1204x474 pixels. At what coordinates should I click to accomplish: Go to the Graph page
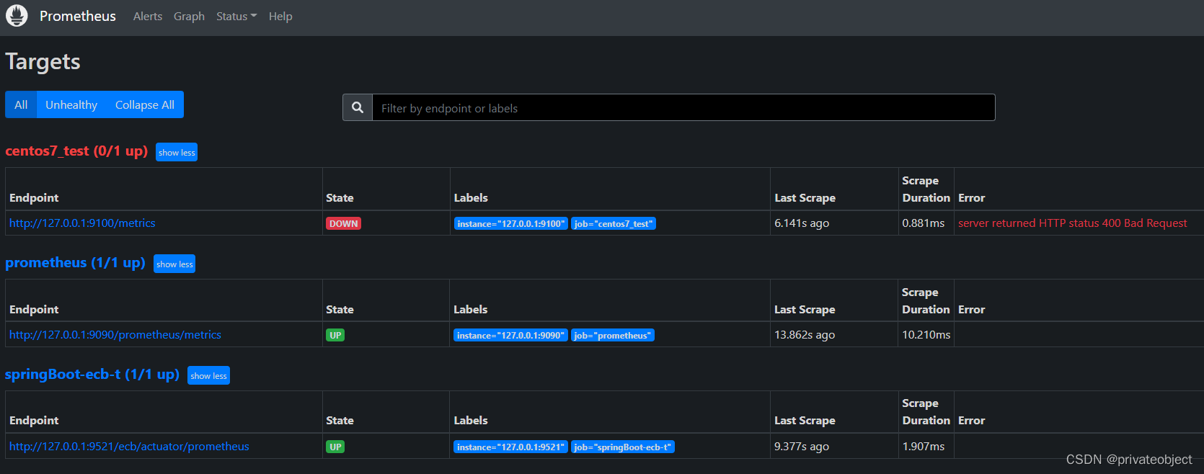[189, 16]
